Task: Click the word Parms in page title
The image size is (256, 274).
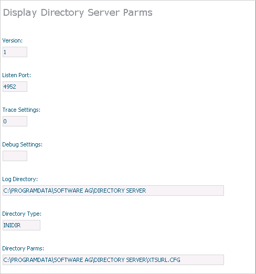Action: (x=138, y=13)
